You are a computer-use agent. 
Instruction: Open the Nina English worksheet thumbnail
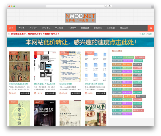point(70,67)
